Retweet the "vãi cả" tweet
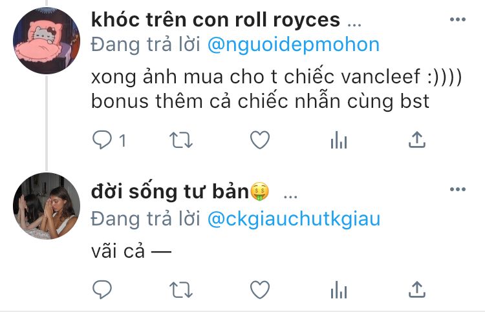 (x=181, y=290)
